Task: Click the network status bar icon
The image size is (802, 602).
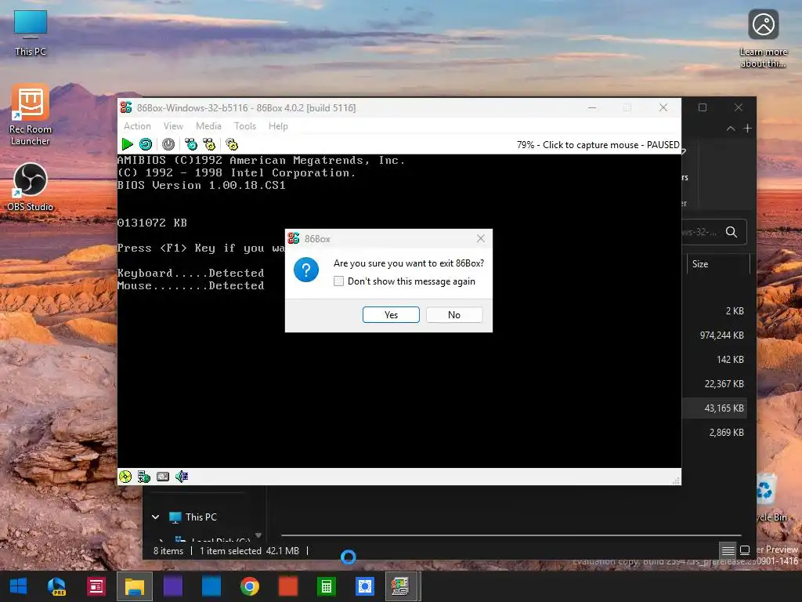Action: 144,477
